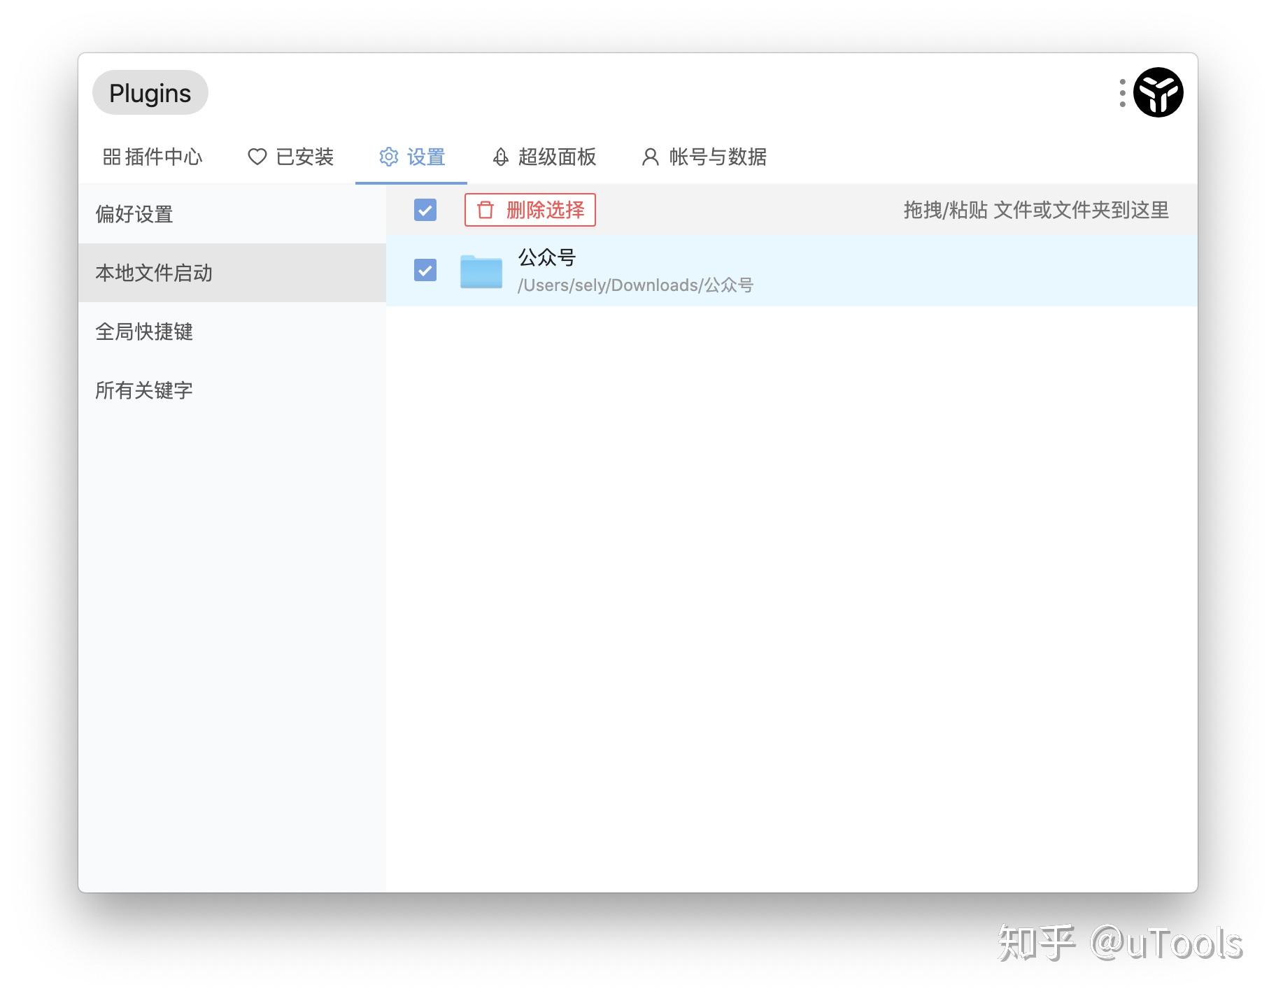1276x996 pixels.
Task: Click the uTools logo in top right
Action: click(x=1158, y=92)
